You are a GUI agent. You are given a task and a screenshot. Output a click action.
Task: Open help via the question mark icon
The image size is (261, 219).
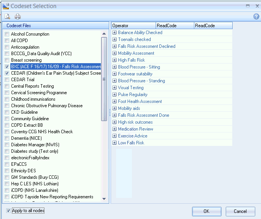(256, 16)
